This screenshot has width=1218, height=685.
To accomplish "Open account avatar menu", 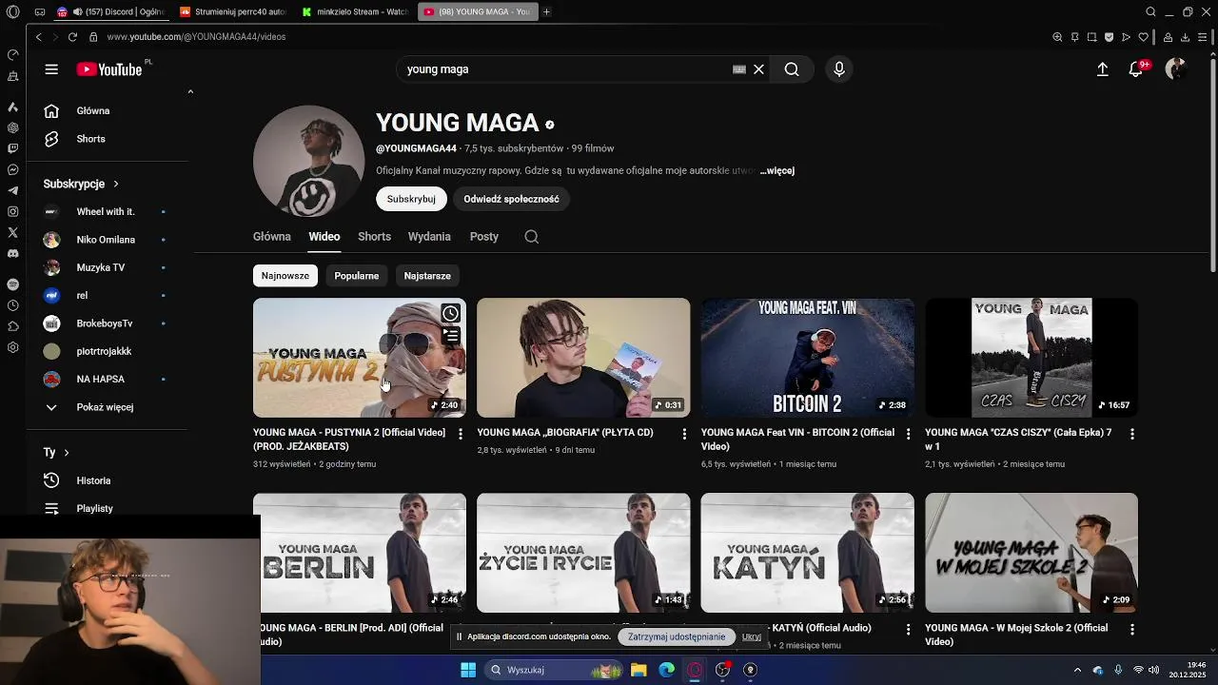I will pyautogui.click(x=1176, y=68).
